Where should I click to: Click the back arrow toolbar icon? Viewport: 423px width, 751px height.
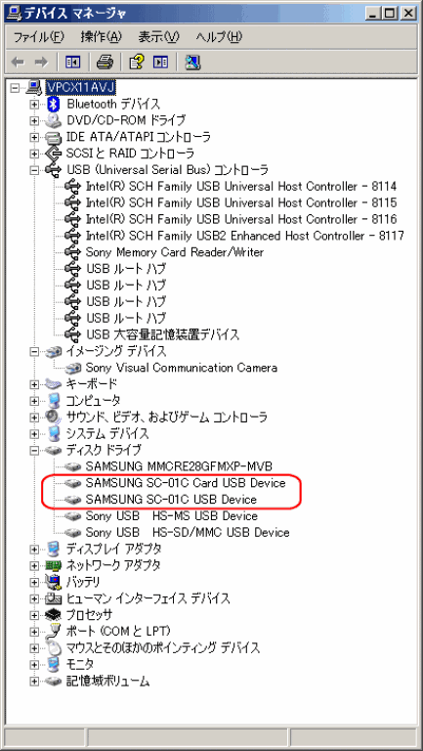[x=19, y=62]
